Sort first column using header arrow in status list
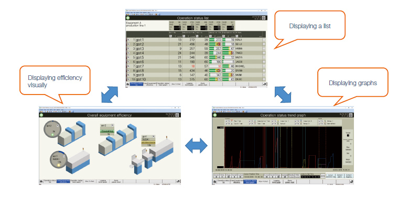The image size is (409, 198). tap(170, 36)
